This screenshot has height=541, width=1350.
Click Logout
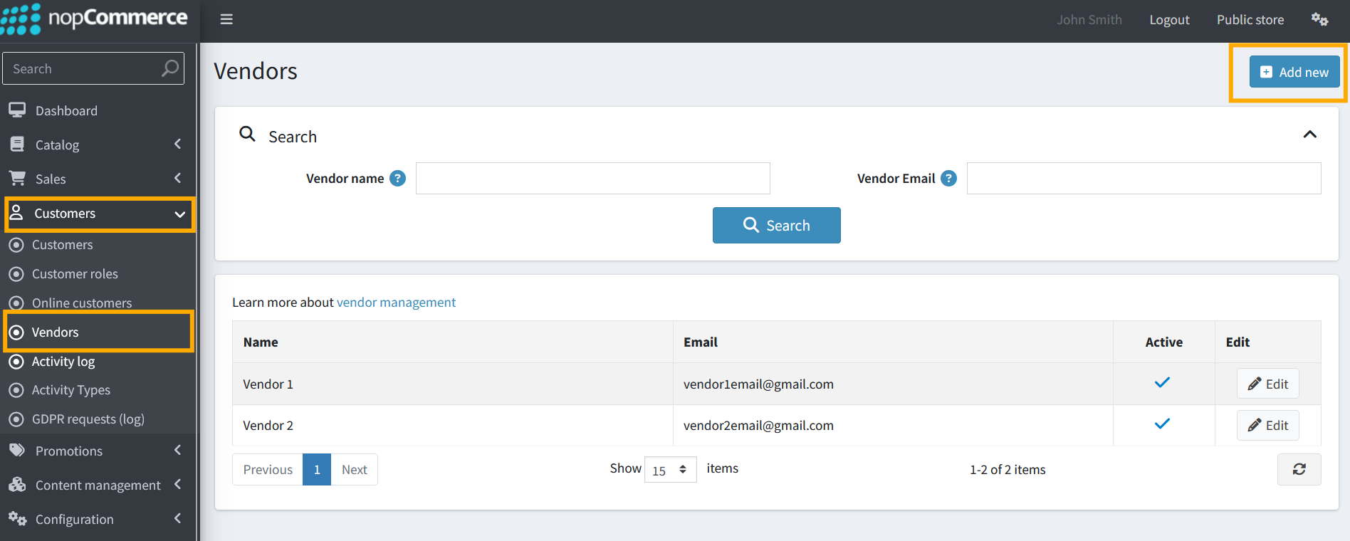click(1169, 20)
